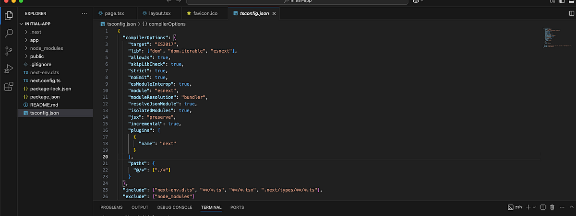Viewport: 576px width, 216px height.
Task: Open next-env.d.ts in the explorer
Action: pyautogui.click(x=55, y=72)
